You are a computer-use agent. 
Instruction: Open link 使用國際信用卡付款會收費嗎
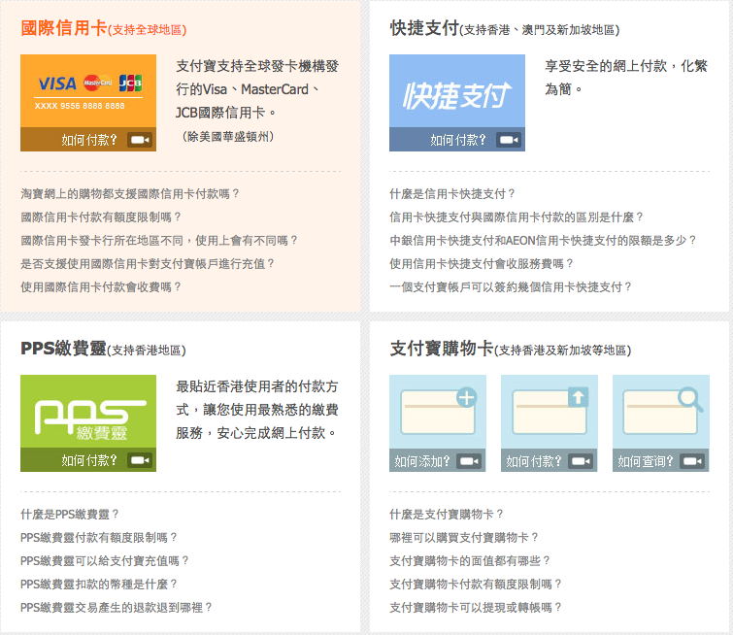(101, 287)
